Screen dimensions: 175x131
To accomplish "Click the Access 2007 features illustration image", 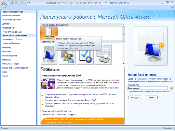I will coord(48,84).
